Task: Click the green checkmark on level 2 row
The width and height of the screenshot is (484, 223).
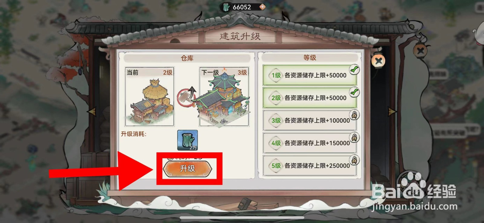Action: coord(354,92)
